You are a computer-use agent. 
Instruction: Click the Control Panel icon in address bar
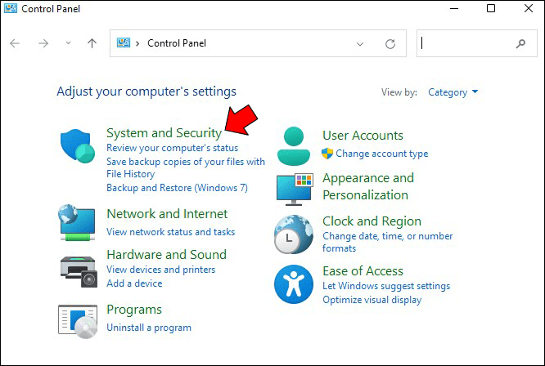click(x=124, y=42)
